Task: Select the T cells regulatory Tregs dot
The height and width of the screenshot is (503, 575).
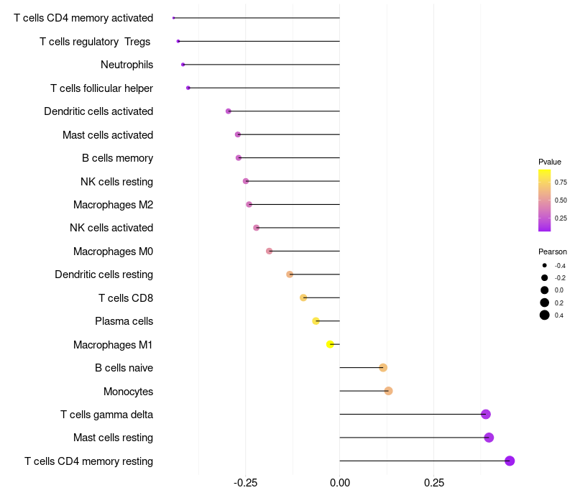Action: tap(178, 41)
